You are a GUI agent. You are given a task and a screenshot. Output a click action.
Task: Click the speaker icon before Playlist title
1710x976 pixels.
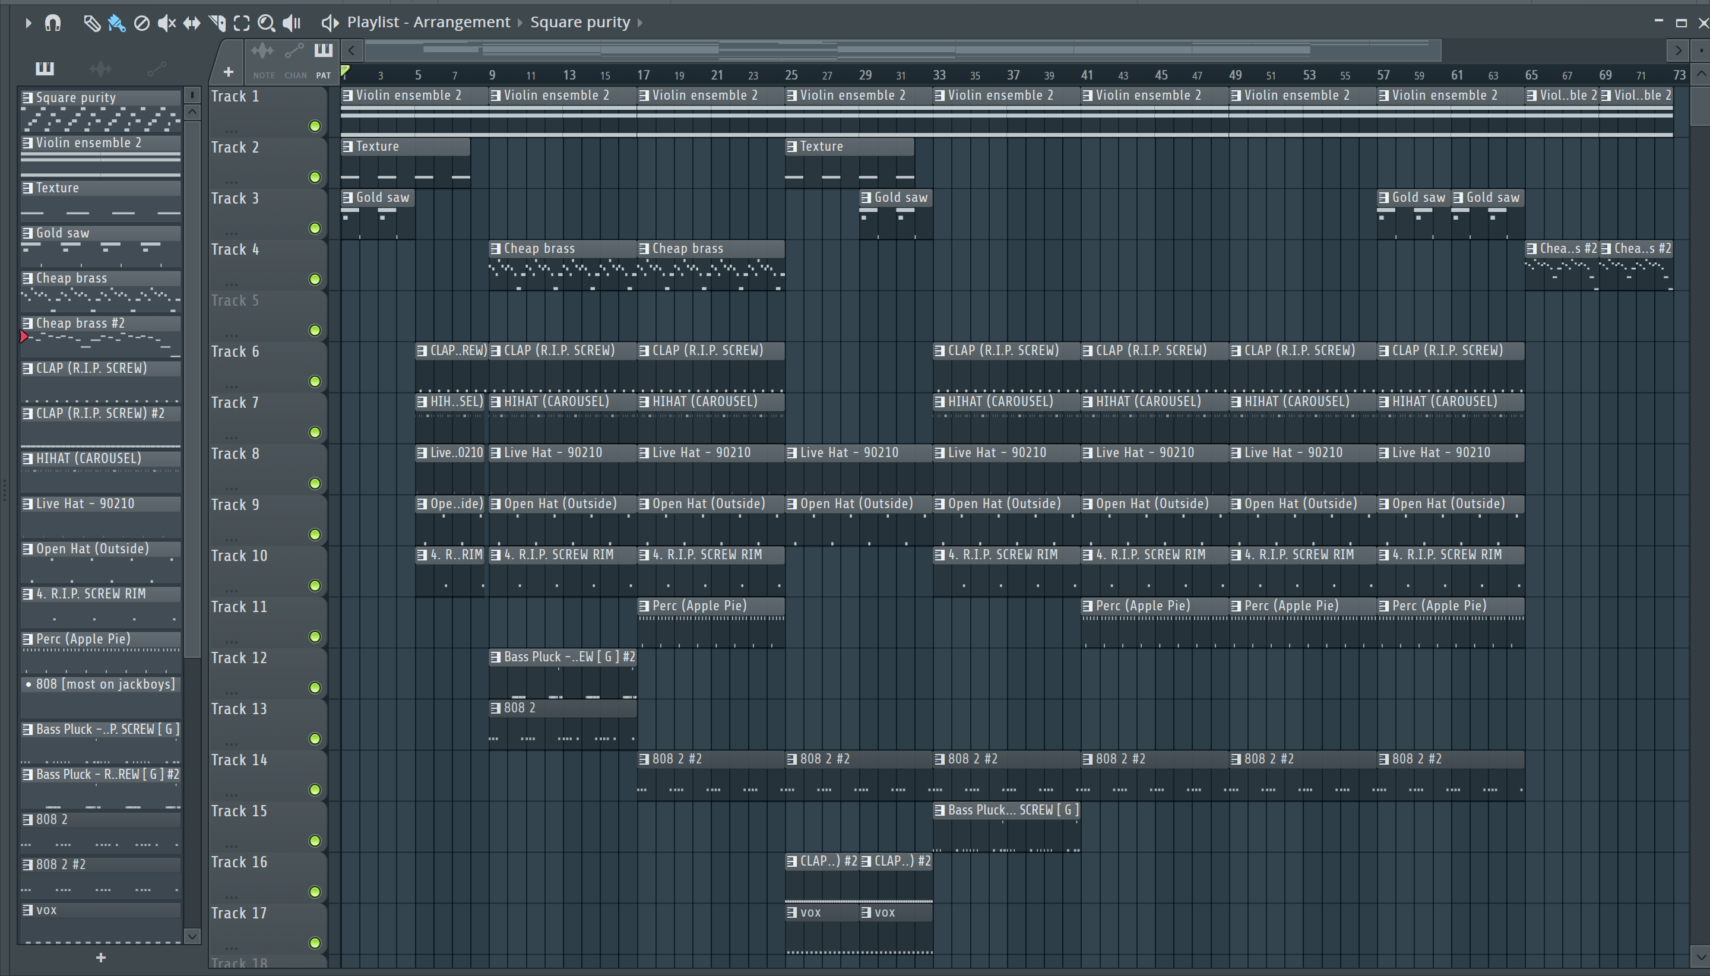[329, 24]
